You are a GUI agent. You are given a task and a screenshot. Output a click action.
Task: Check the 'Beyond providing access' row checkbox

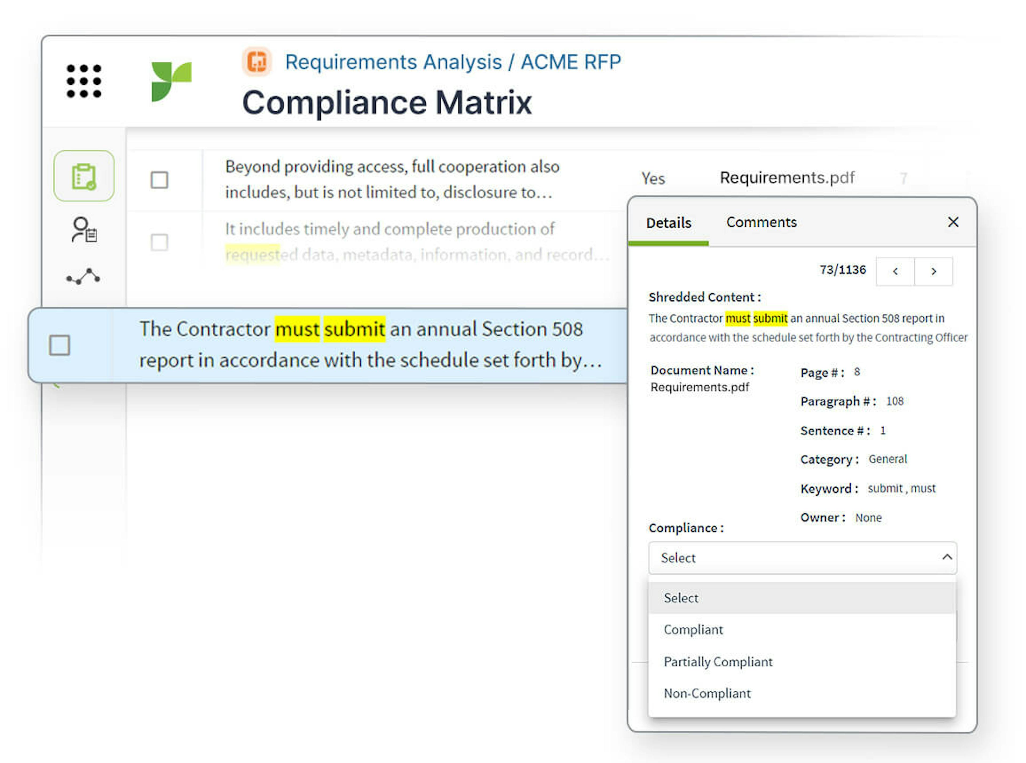[159, 180]
